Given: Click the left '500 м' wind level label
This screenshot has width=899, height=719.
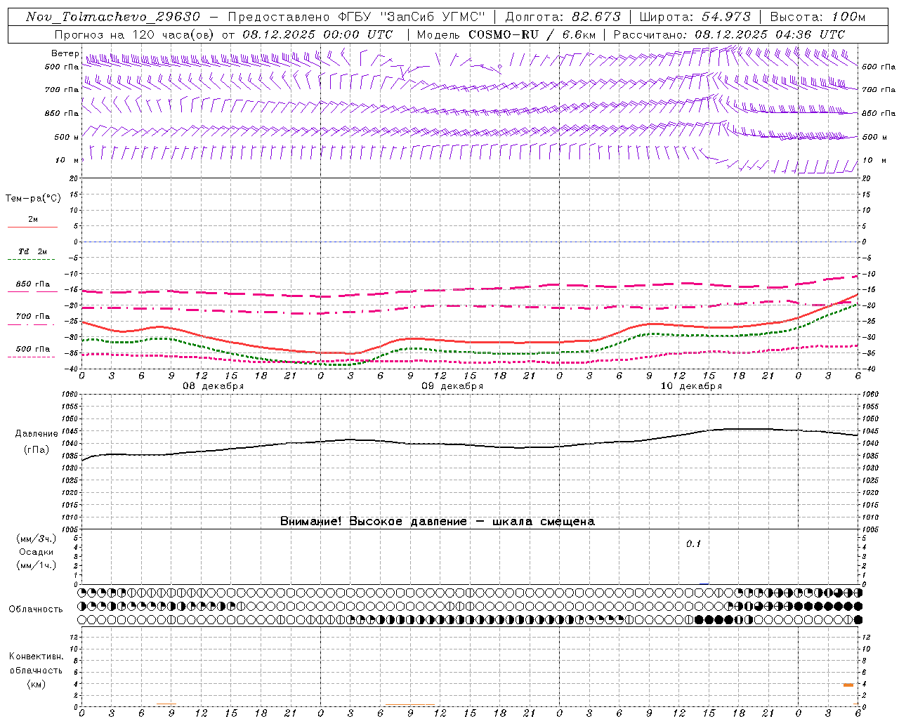Looking at the screenshot, I should (x=67, y=137).
